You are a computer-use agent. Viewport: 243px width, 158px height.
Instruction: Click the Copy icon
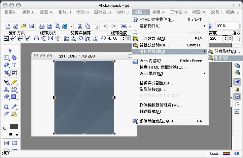tap(88, 26)
